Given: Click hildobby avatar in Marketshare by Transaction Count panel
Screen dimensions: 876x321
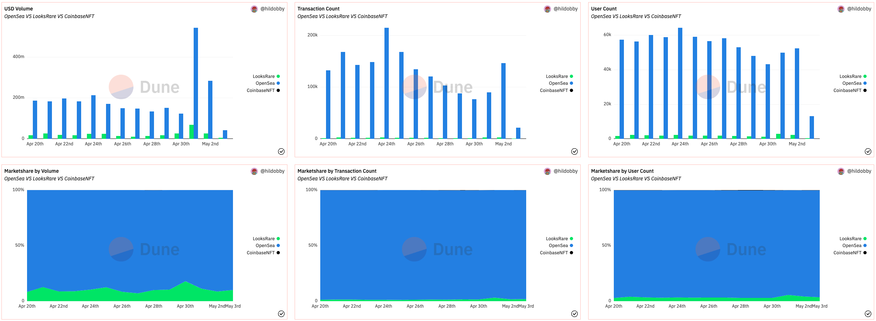Looking at the screenshot, I should (547, 171).
